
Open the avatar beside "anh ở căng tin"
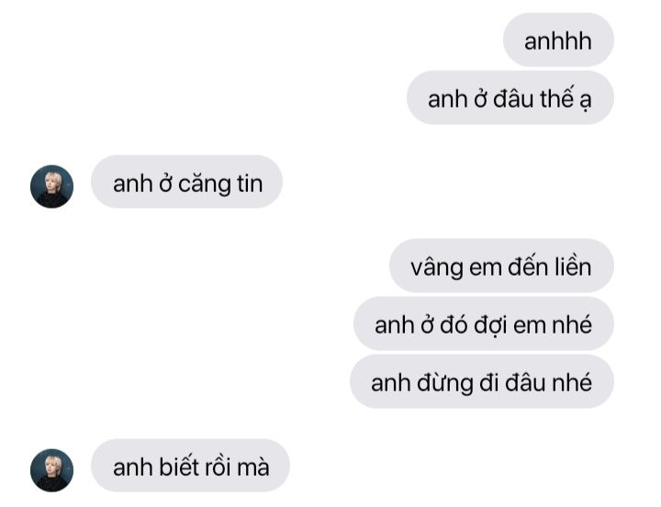tap(51, 186)
